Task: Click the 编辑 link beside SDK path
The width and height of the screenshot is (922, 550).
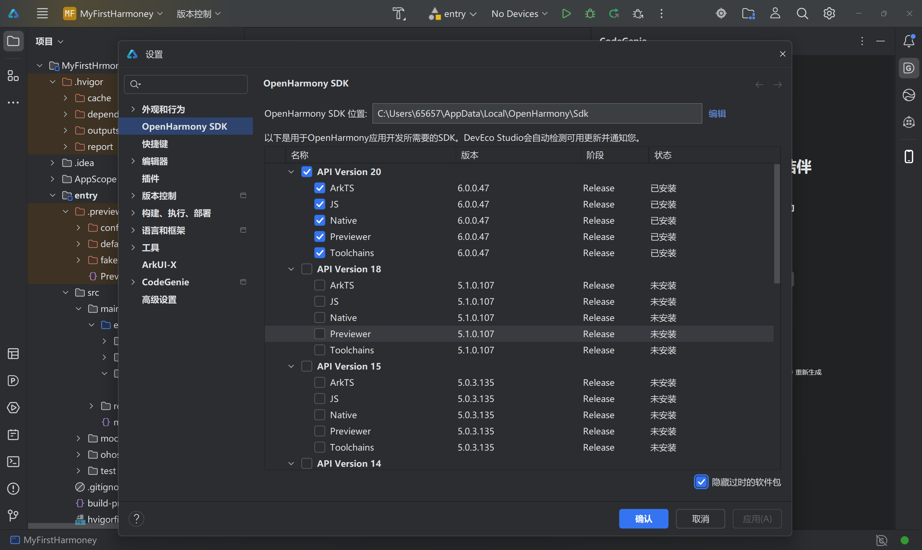Action: 717,113
